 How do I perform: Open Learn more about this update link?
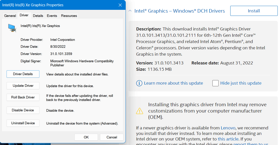coord(173,83)
